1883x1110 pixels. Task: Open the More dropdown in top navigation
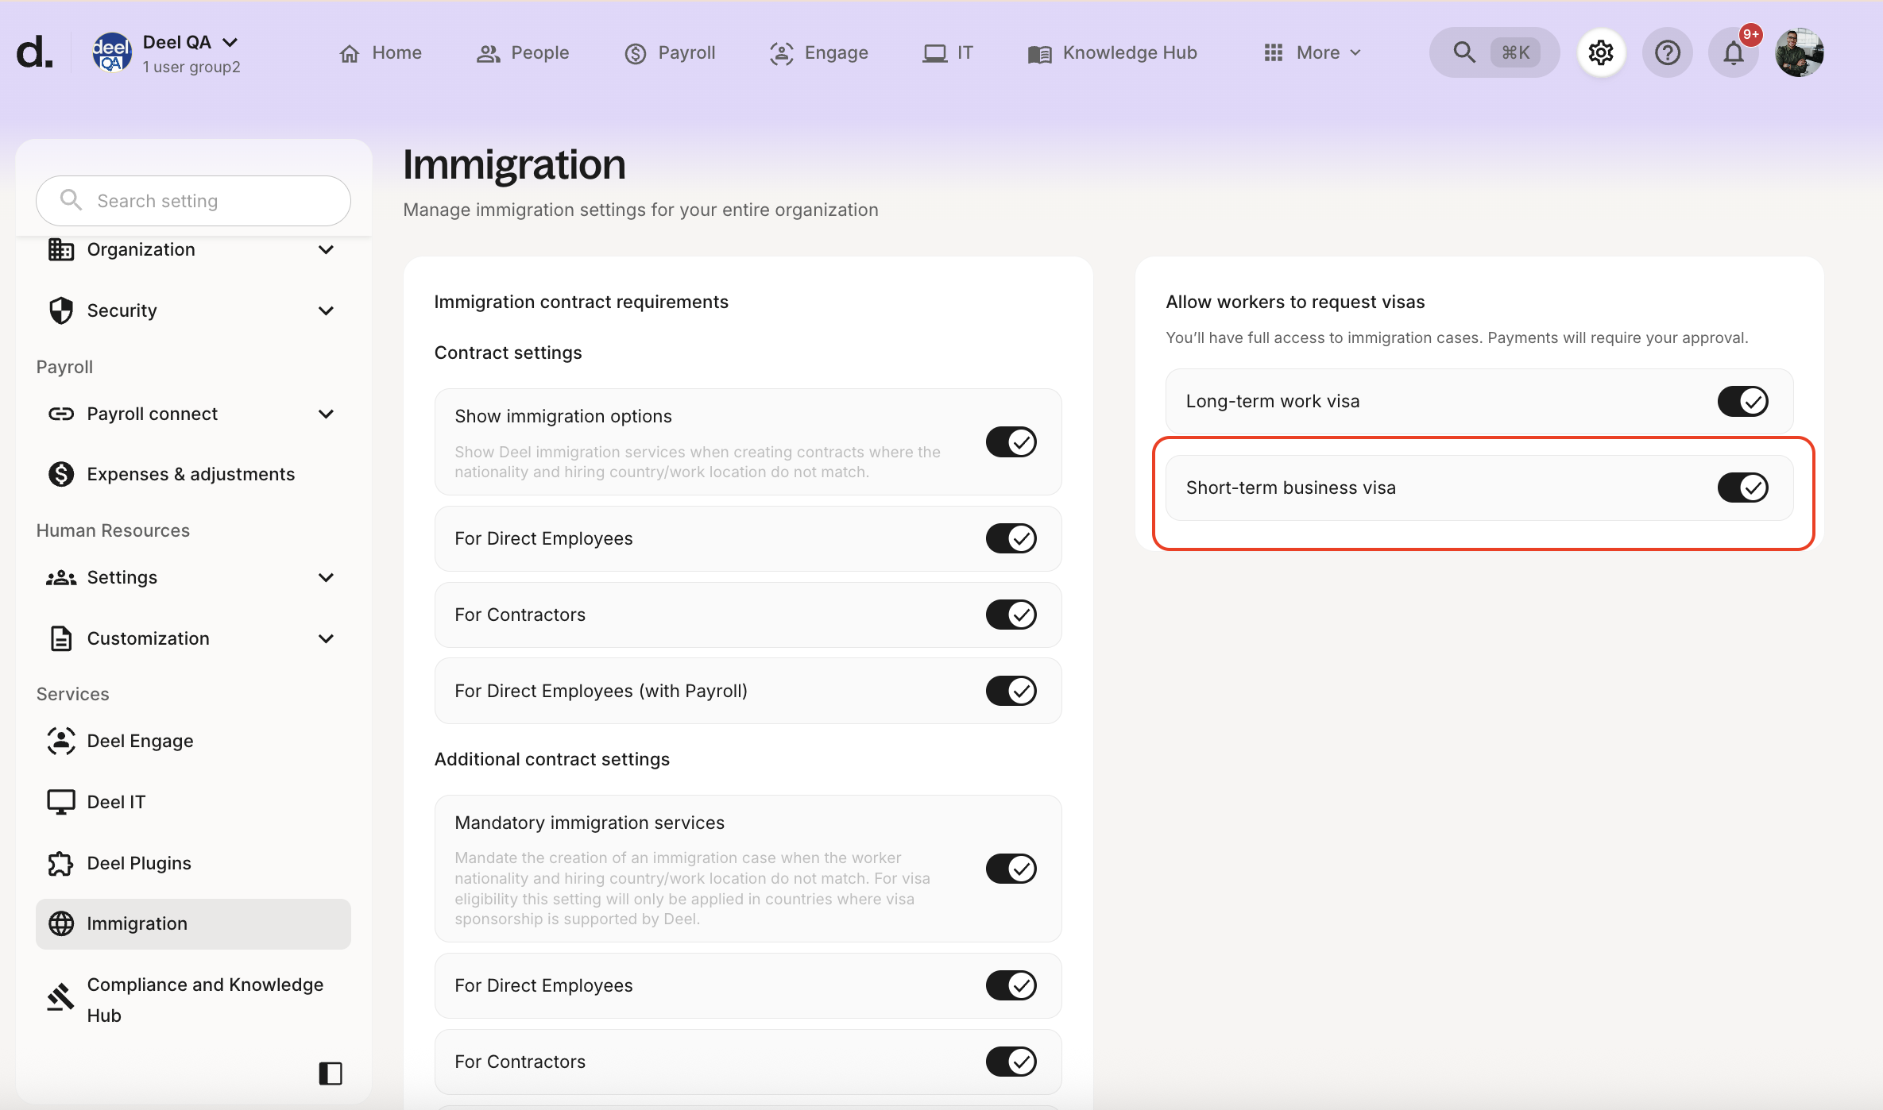click(x=1313, y=52)
